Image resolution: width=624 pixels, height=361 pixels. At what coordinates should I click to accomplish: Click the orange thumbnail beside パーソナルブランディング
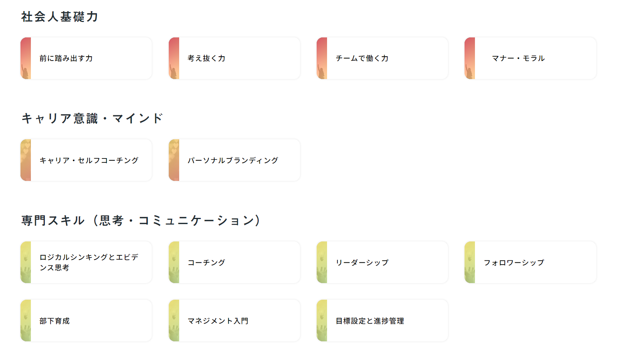(174, 160)
